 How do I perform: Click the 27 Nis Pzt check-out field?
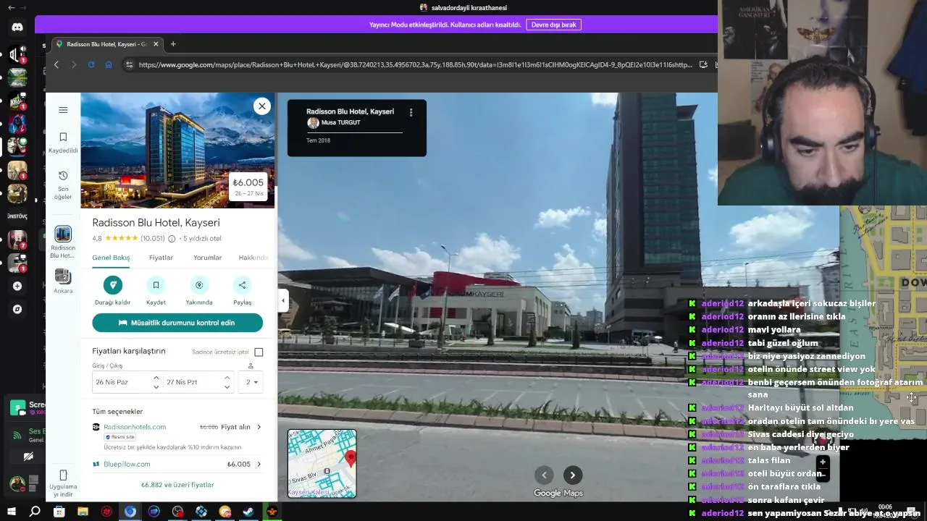[x=198, y=382]
